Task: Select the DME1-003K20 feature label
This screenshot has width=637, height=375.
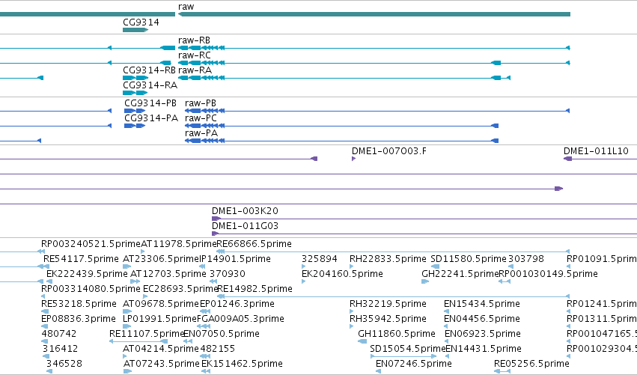Action: 245,211
